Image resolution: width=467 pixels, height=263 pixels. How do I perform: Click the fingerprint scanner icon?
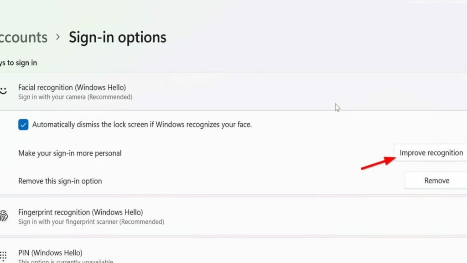4,216
